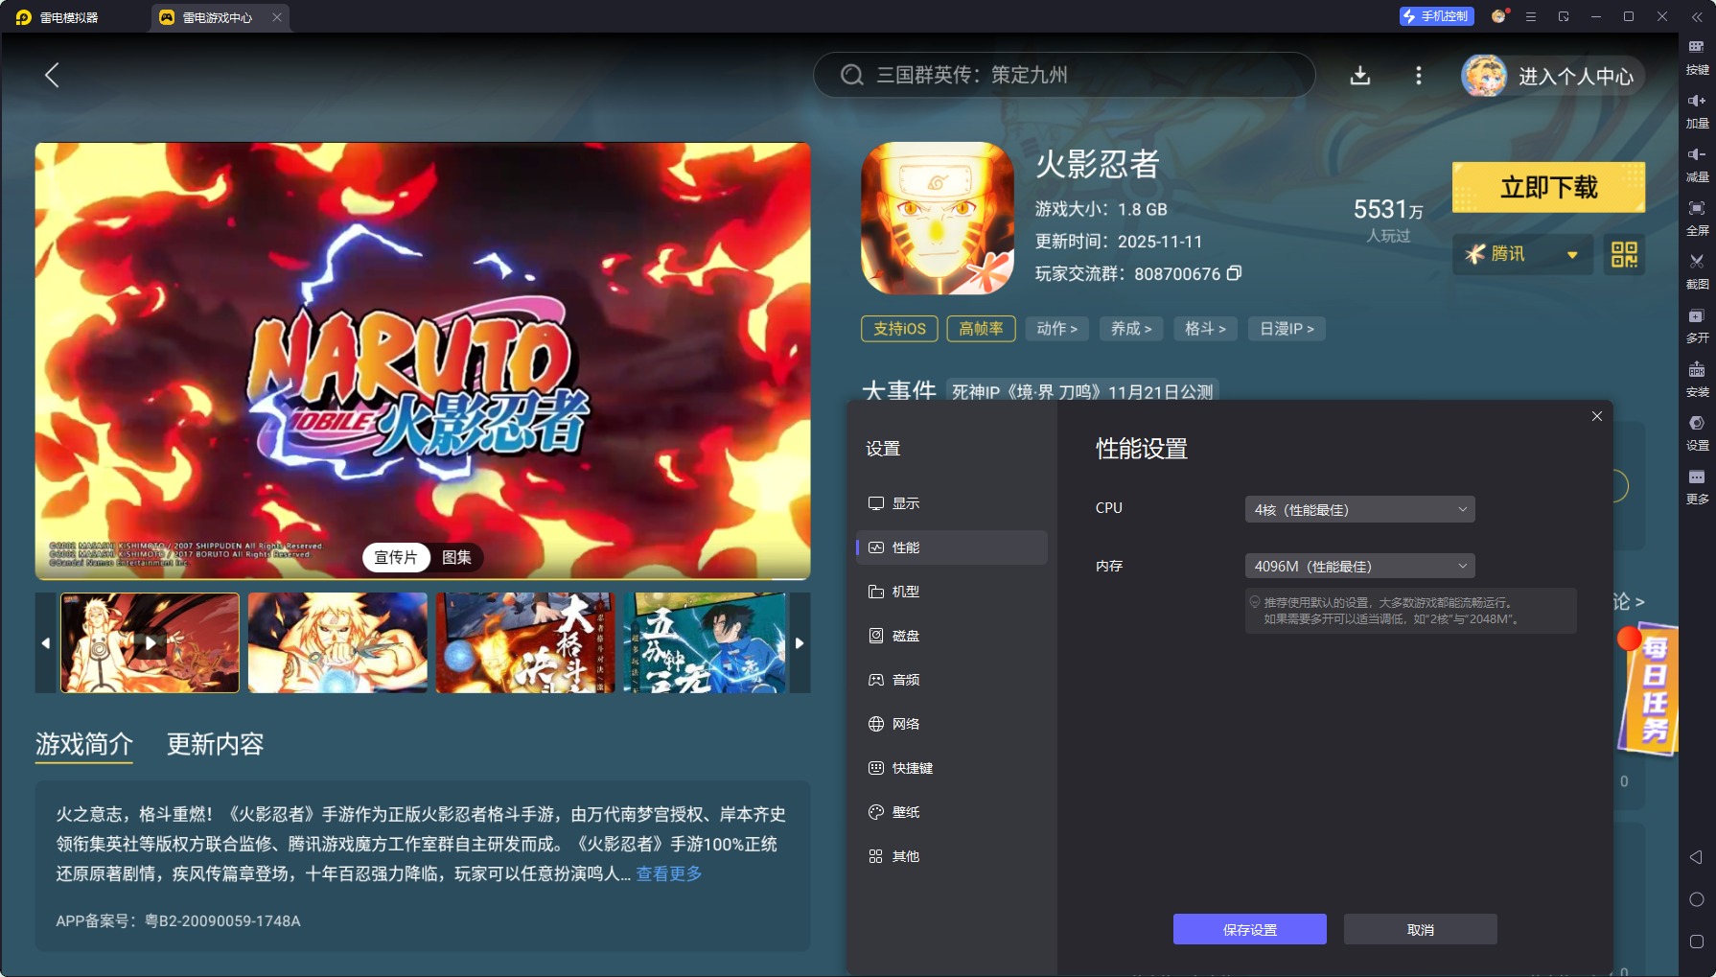Screen dimensions: 1716x977
Task: Enter fullscreen via the 全屏 sidebar icon
Action: (1697, 219)
